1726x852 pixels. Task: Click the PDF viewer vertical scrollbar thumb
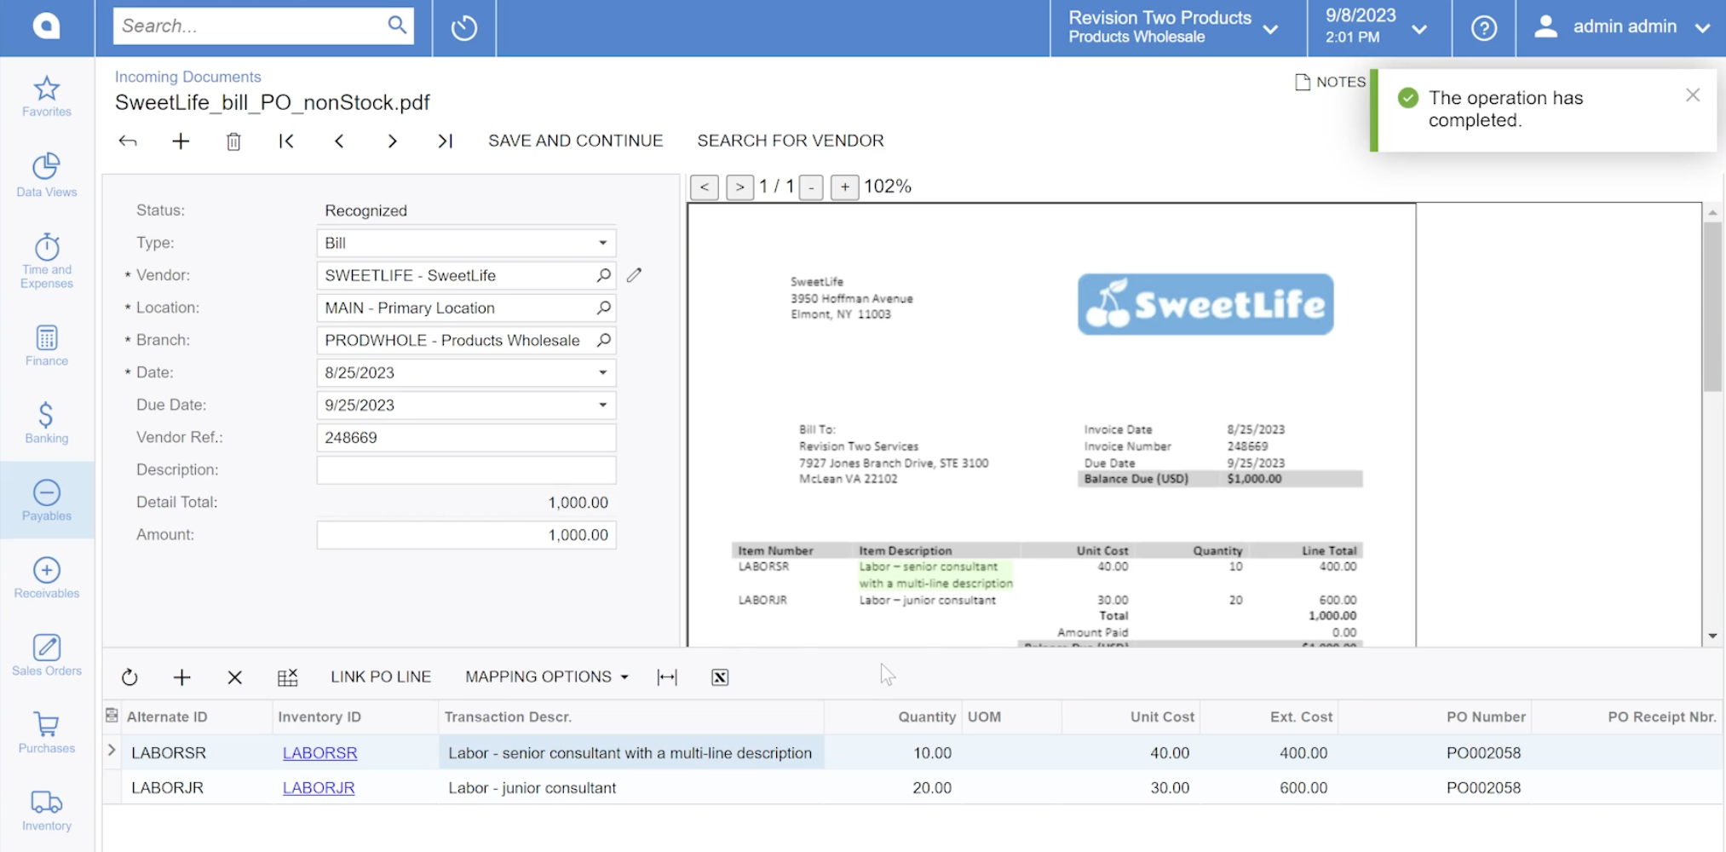pos(1712,307)
